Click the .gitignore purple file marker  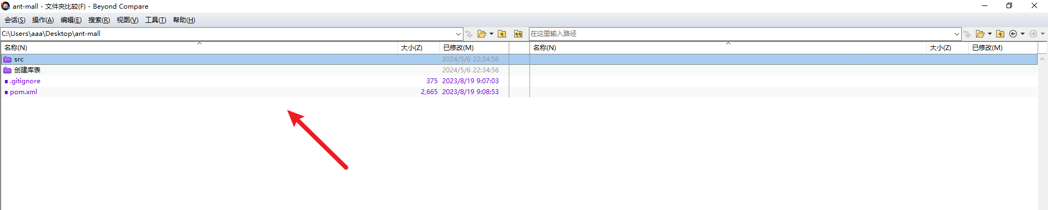click(x=6, y=82)
